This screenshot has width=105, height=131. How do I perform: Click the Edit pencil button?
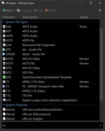pos(38,10)
